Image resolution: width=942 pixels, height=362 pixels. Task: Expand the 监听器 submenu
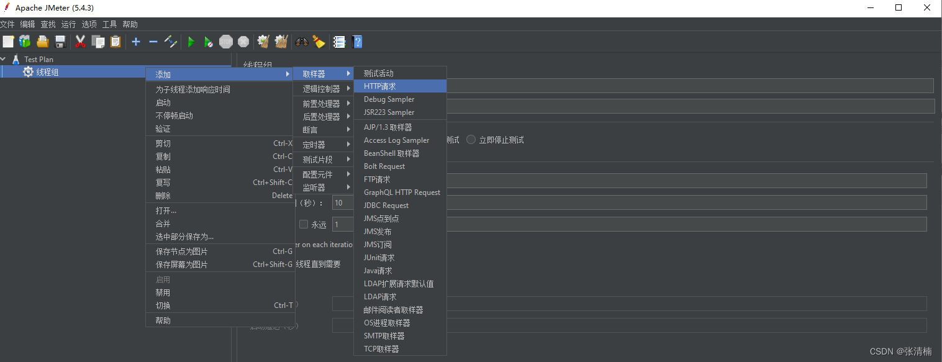[324, 188]
